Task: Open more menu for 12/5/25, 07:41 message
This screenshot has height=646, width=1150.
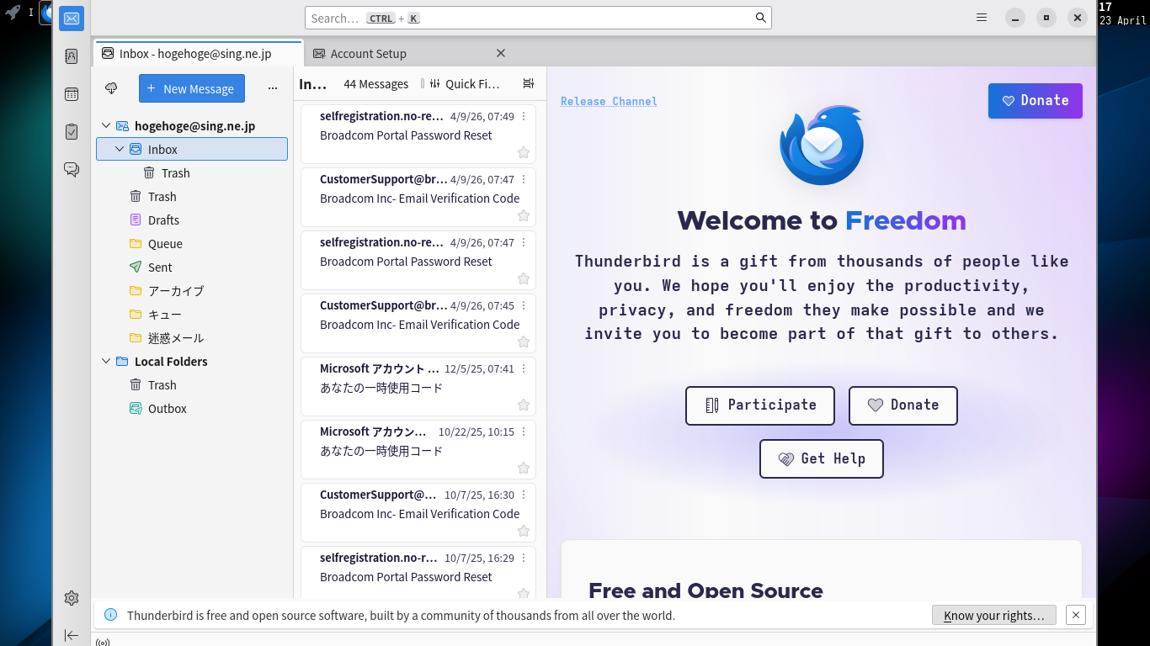Action: pos(524,368)
